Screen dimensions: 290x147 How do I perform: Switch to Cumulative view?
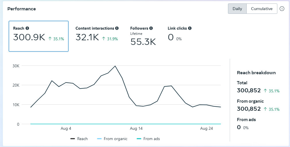(262, 9)
